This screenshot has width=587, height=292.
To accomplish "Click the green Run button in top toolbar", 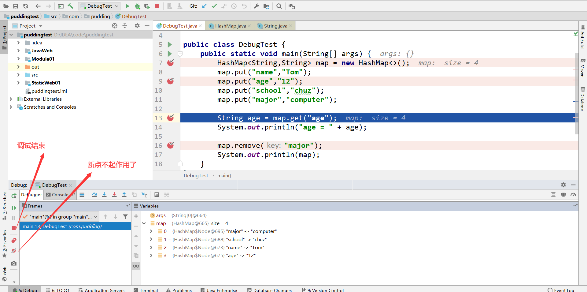I will point(127,6).
